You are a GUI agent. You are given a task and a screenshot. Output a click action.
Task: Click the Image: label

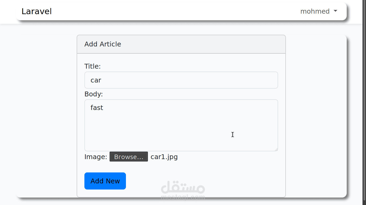pyautogui.click(x=96, y=157)
